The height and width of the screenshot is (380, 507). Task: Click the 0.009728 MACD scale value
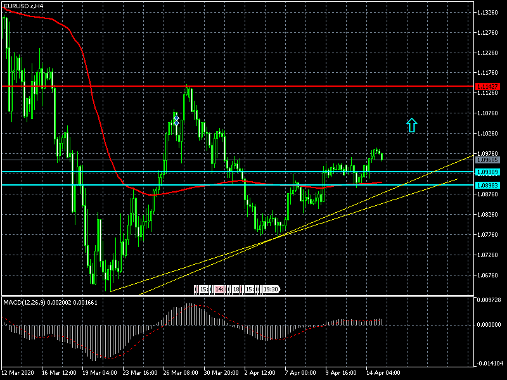489,300
